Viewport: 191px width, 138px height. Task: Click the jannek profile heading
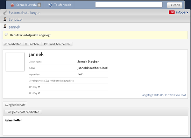click(x=36, y=54)
